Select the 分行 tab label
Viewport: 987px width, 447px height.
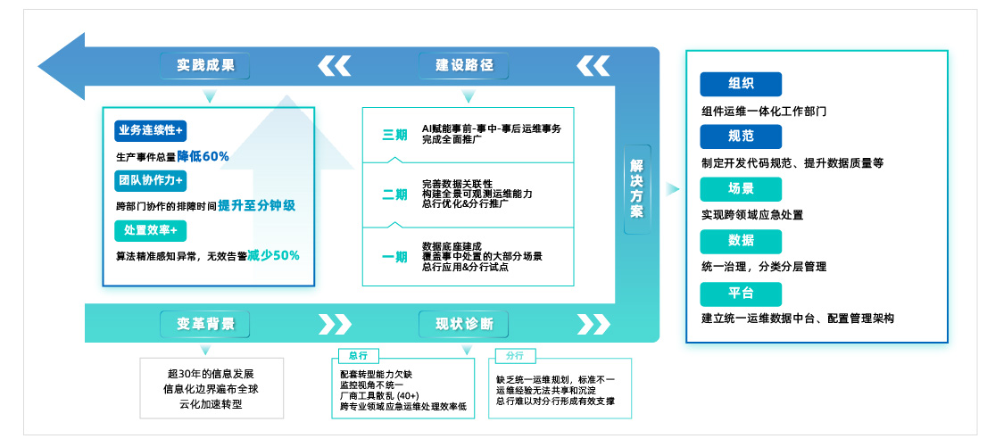(x=514, y=356)
